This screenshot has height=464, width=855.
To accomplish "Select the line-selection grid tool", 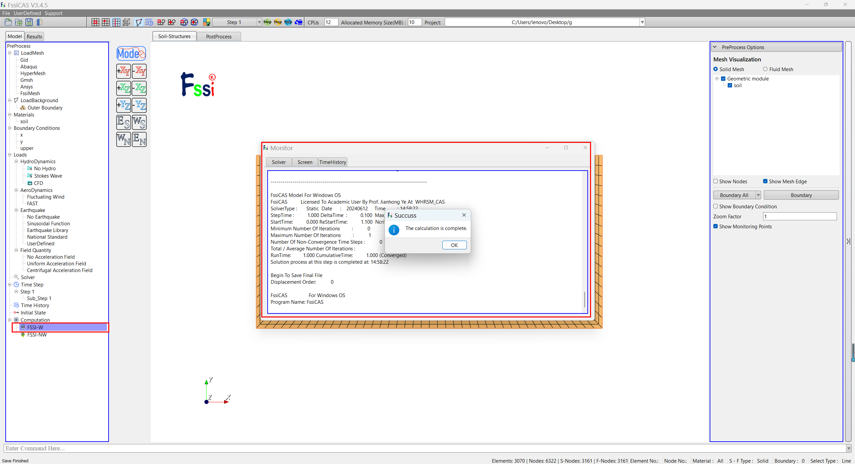I will point(116,22).
